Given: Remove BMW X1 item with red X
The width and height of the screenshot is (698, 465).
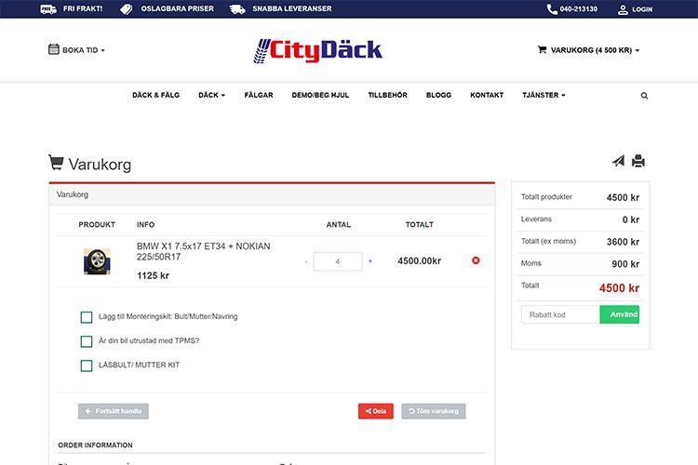Looking at the screenshot, I should click(x=477, y=260).
